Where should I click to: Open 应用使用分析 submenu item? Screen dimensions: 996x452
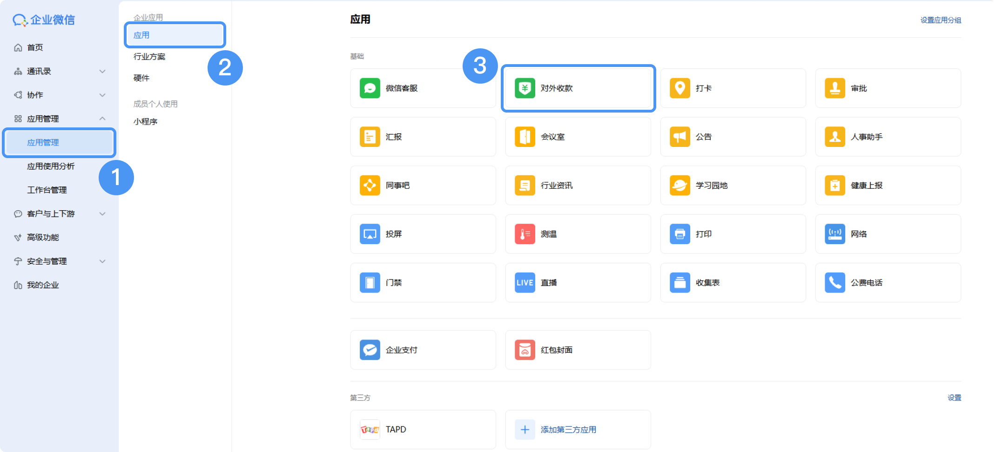[51, 166]
